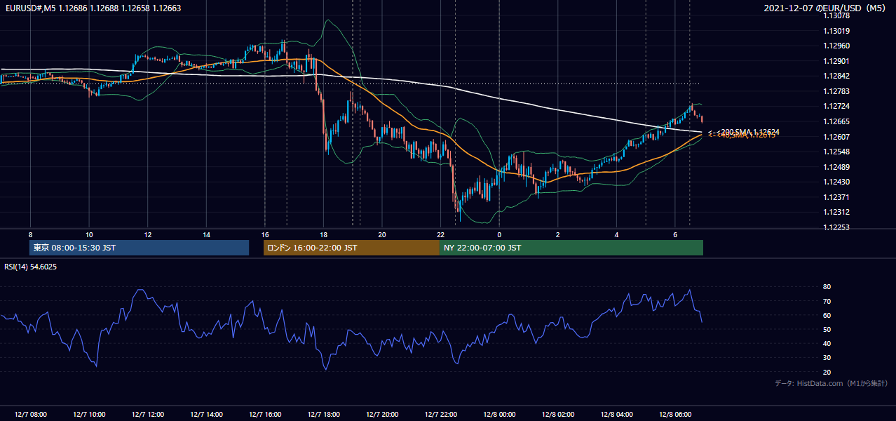
Task: Click price axis value 1.13078
Action: point(836,15)
